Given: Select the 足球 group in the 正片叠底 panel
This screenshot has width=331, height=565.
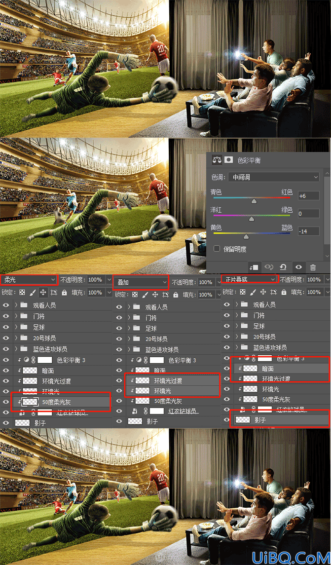Looking at the screenshot, I should 276,326.
